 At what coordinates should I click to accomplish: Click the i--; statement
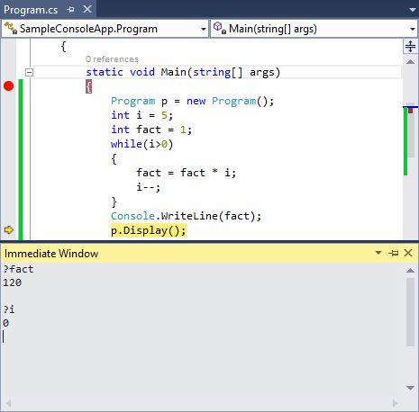click(x=148, y=187)
